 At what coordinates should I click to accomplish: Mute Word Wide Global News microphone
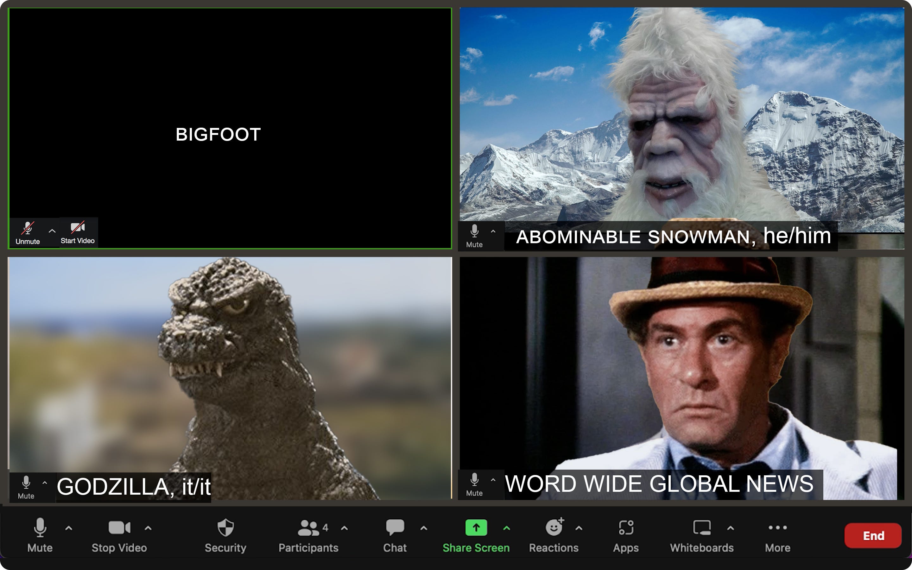pos(474,484)
